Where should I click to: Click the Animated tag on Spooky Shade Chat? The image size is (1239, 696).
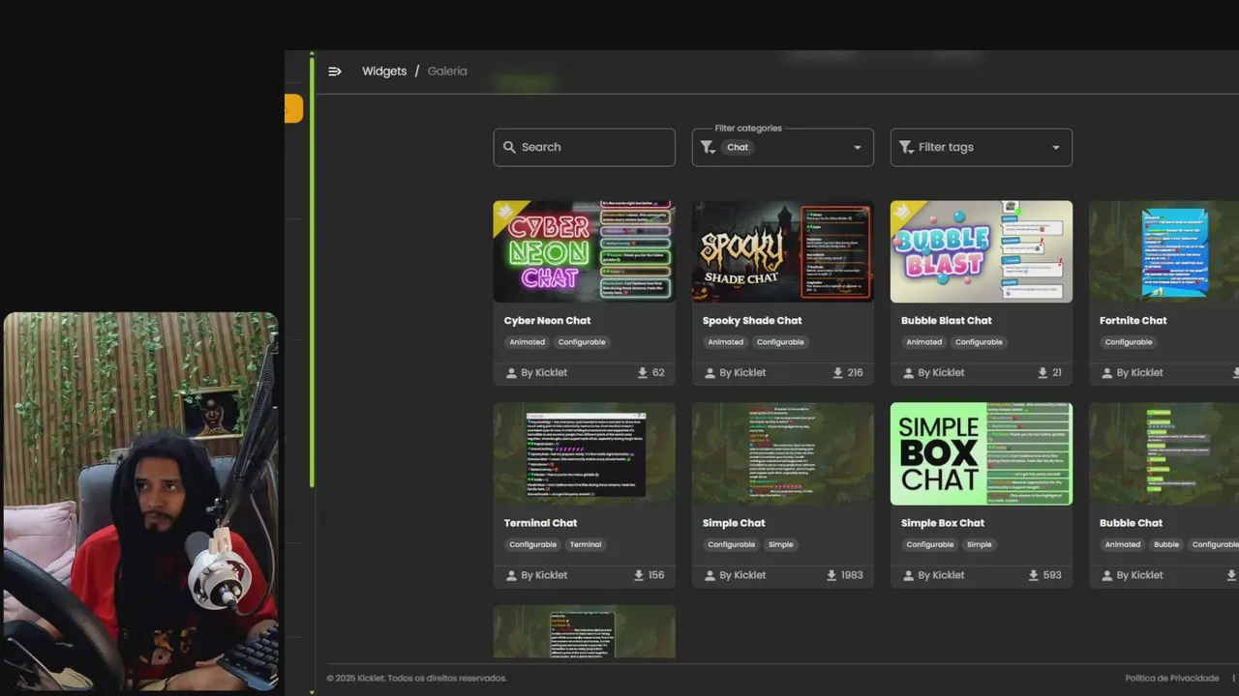[x=725, y=342]
